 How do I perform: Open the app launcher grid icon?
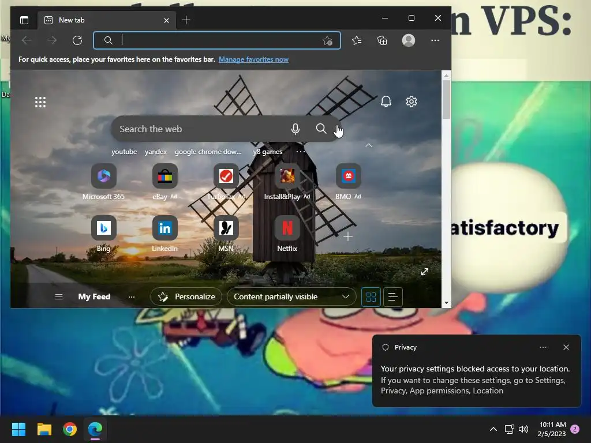click(x=40, y=102)
